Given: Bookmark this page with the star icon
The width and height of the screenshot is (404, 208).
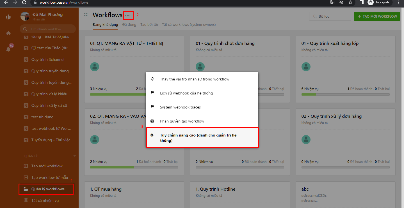Looking at the screenshot, I should 350,2.
